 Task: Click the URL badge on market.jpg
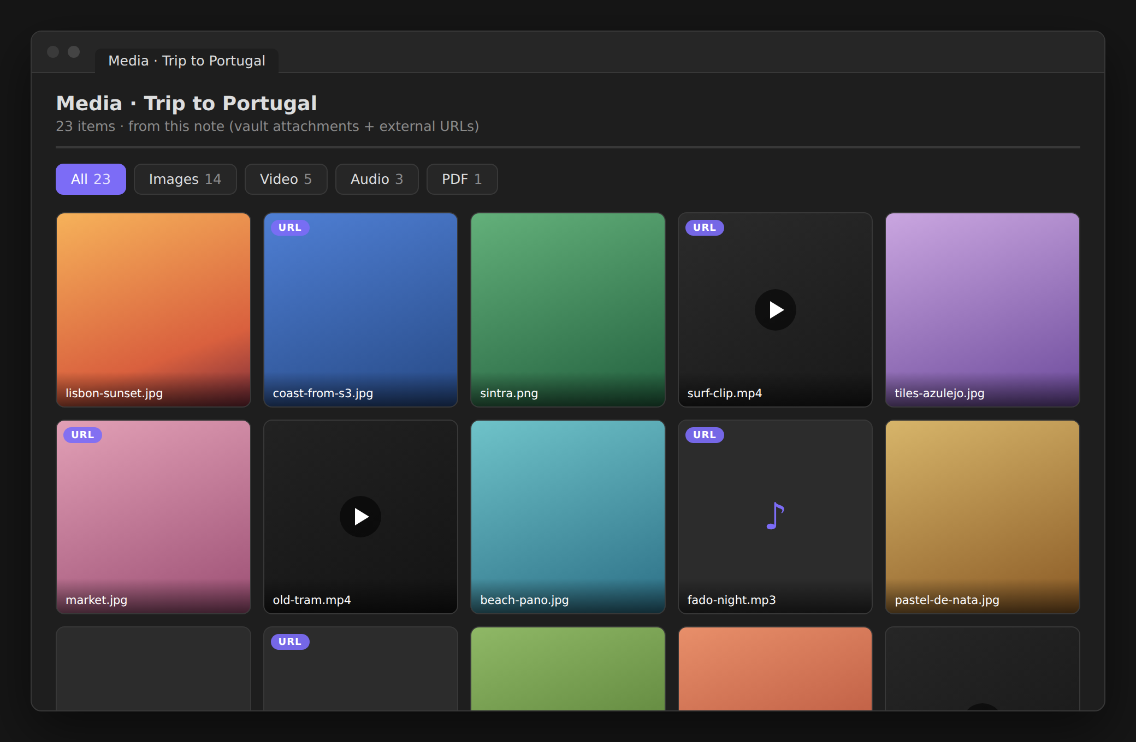point(82,435)
